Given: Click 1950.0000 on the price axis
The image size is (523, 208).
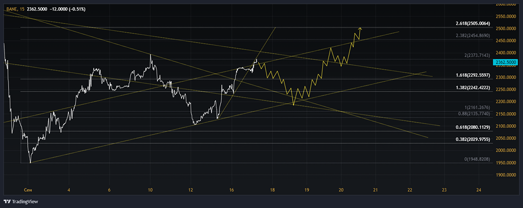Looking at the screenshot, I should coord(505,163).
